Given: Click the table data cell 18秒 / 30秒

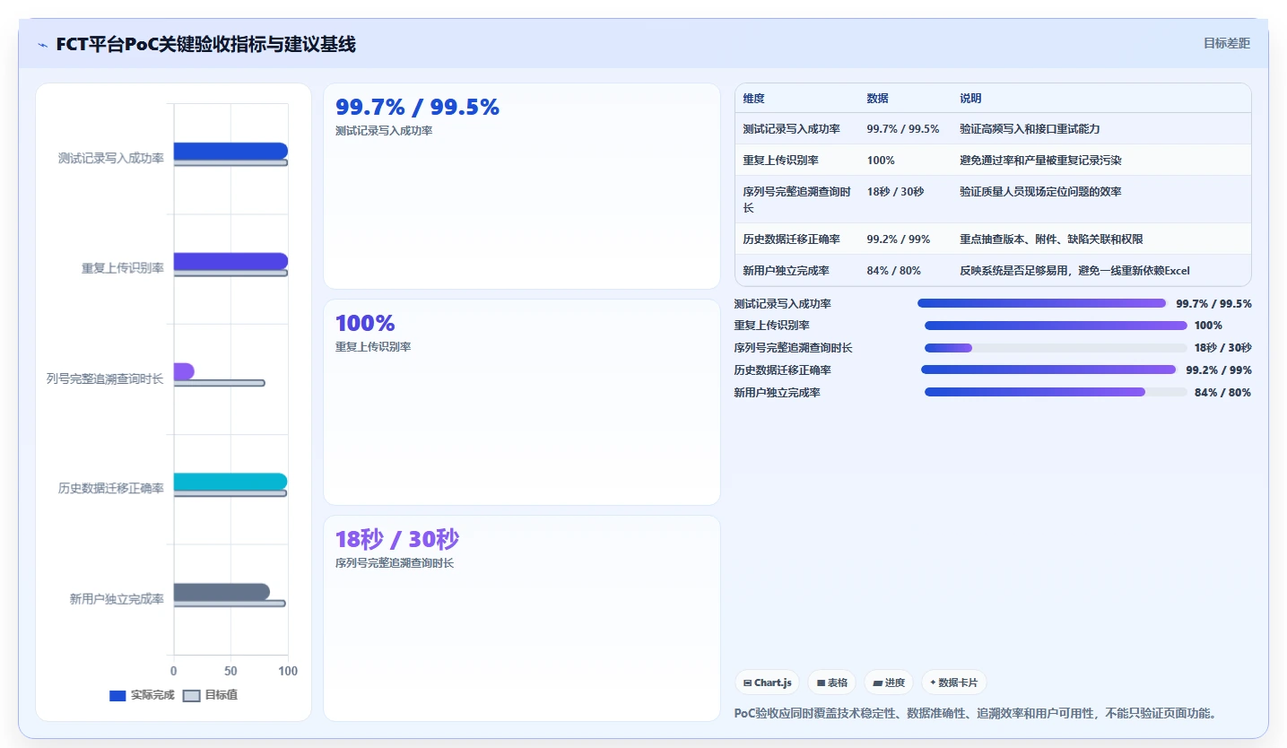Looking at the screenshot, I should click(896, 192).
